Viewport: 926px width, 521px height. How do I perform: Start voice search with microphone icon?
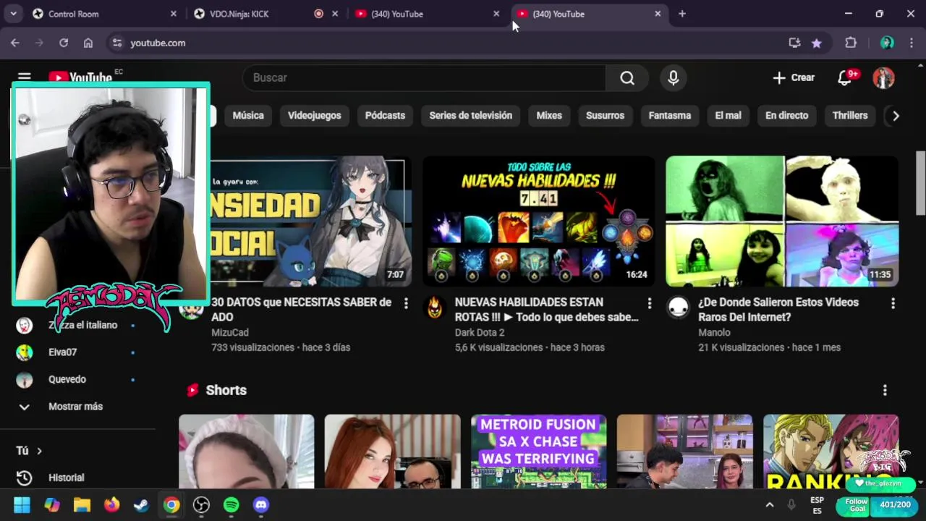[674, 77]
